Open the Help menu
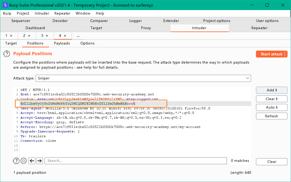The height and width of the screenshot is (182, 291). tap(100, 13)
